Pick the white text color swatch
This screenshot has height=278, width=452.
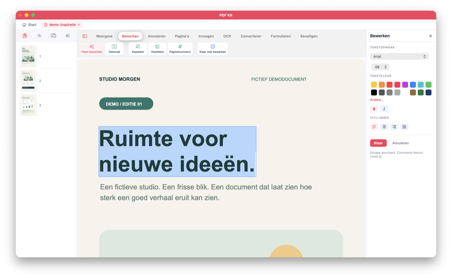tap(405, 92)
